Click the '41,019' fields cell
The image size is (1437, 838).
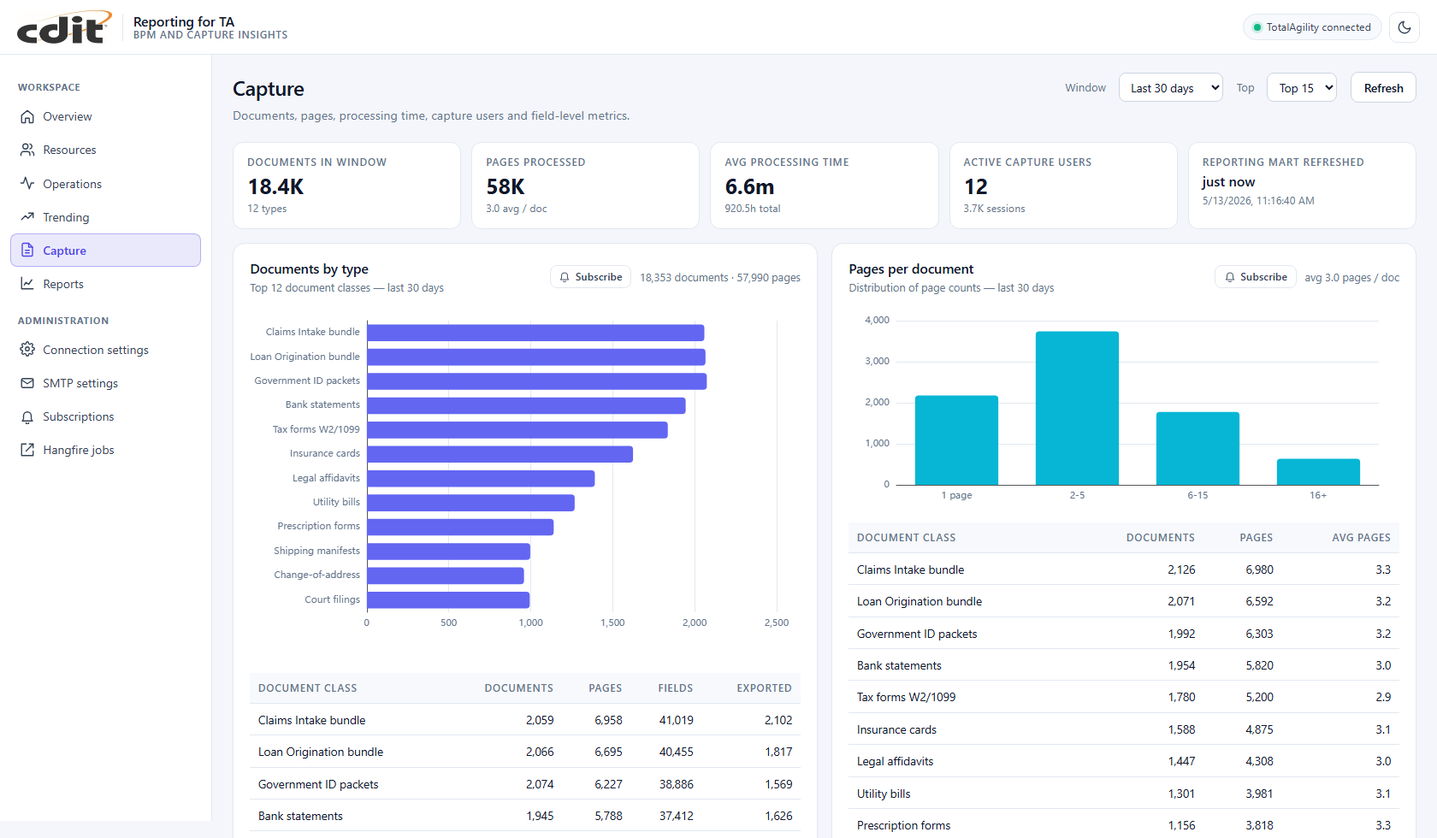(676, 720)
